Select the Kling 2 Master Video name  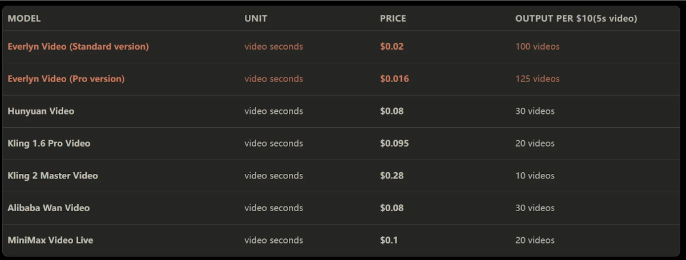[x=53, y=176]
